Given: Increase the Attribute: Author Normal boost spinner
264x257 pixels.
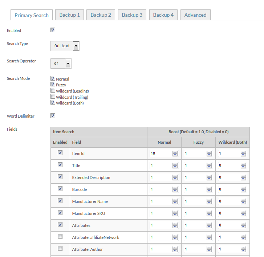Looking at the screenshot, I should (175, 248).
